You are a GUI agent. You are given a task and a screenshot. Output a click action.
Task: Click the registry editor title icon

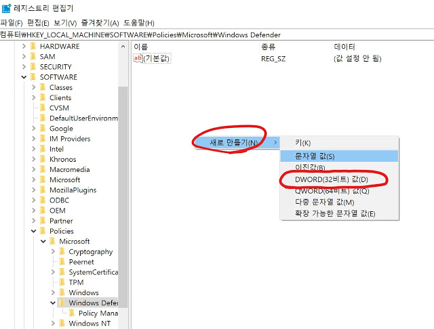6,8
